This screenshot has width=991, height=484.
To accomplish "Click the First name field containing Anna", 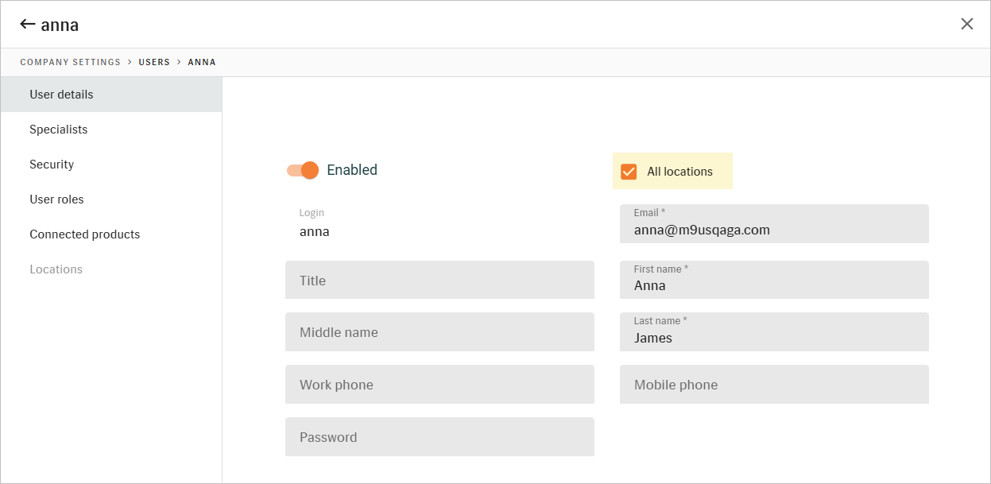I will pyautogui.click(x=774, y=280).
